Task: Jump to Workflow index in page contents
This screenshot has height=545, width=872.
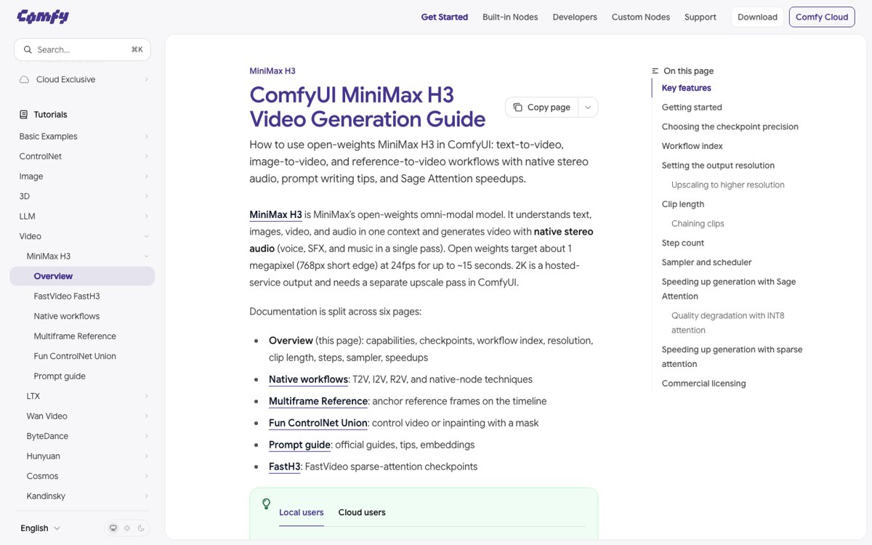Action: [693, 146]
